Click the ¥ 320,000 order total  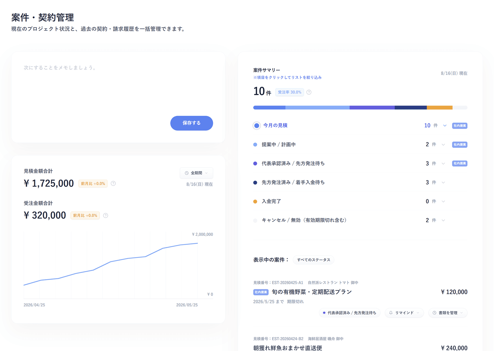45,215
